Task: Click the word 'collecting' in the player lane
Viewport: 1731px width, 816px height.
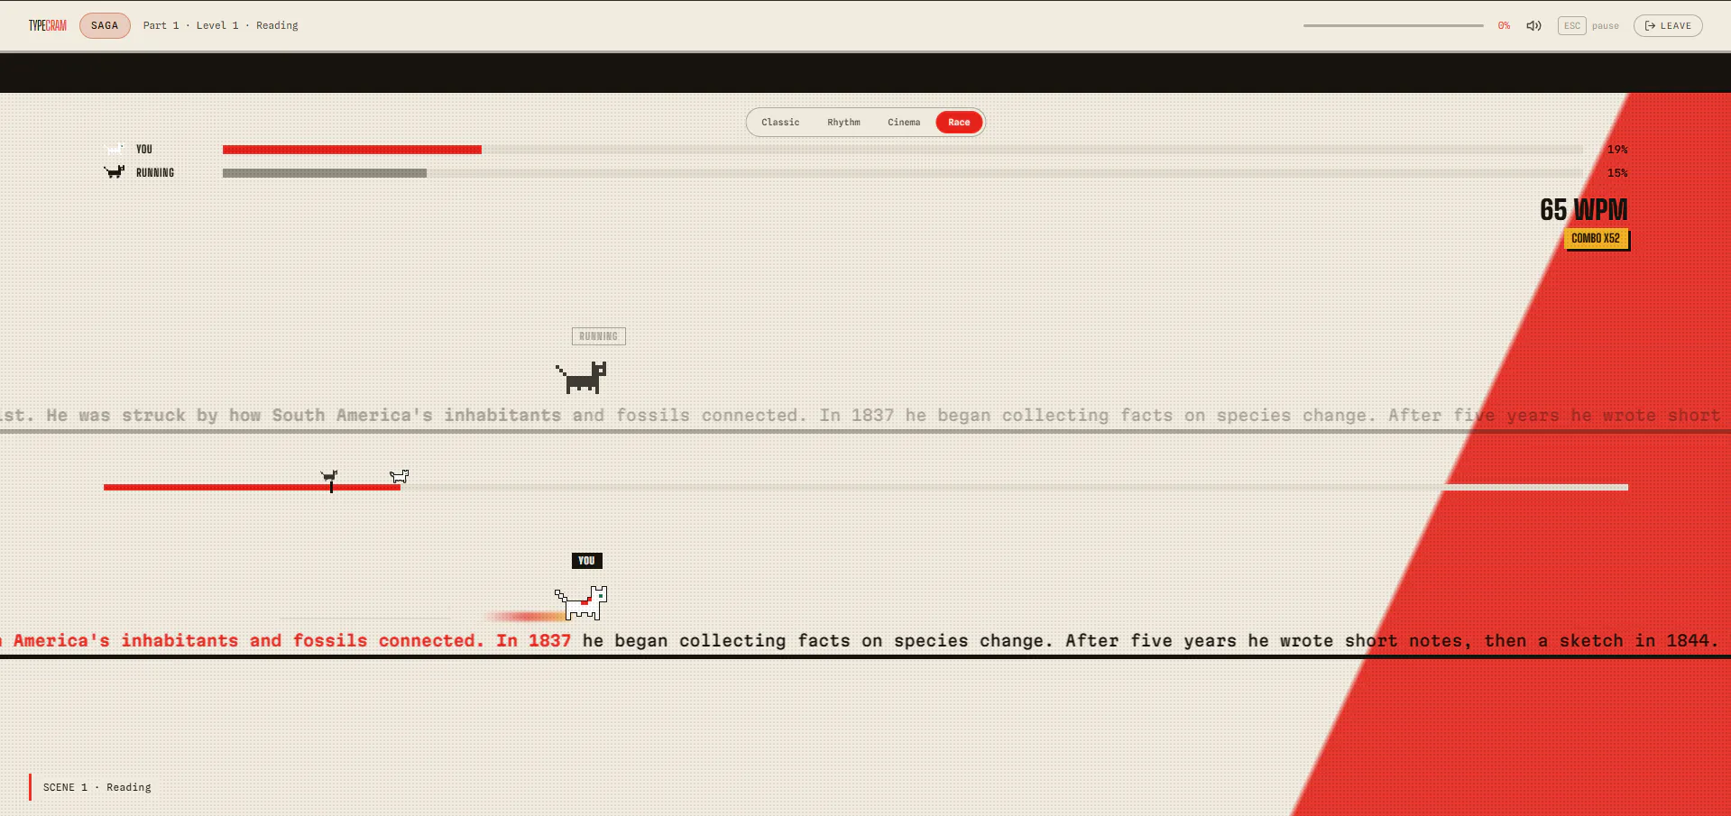Action: (732, 641)
